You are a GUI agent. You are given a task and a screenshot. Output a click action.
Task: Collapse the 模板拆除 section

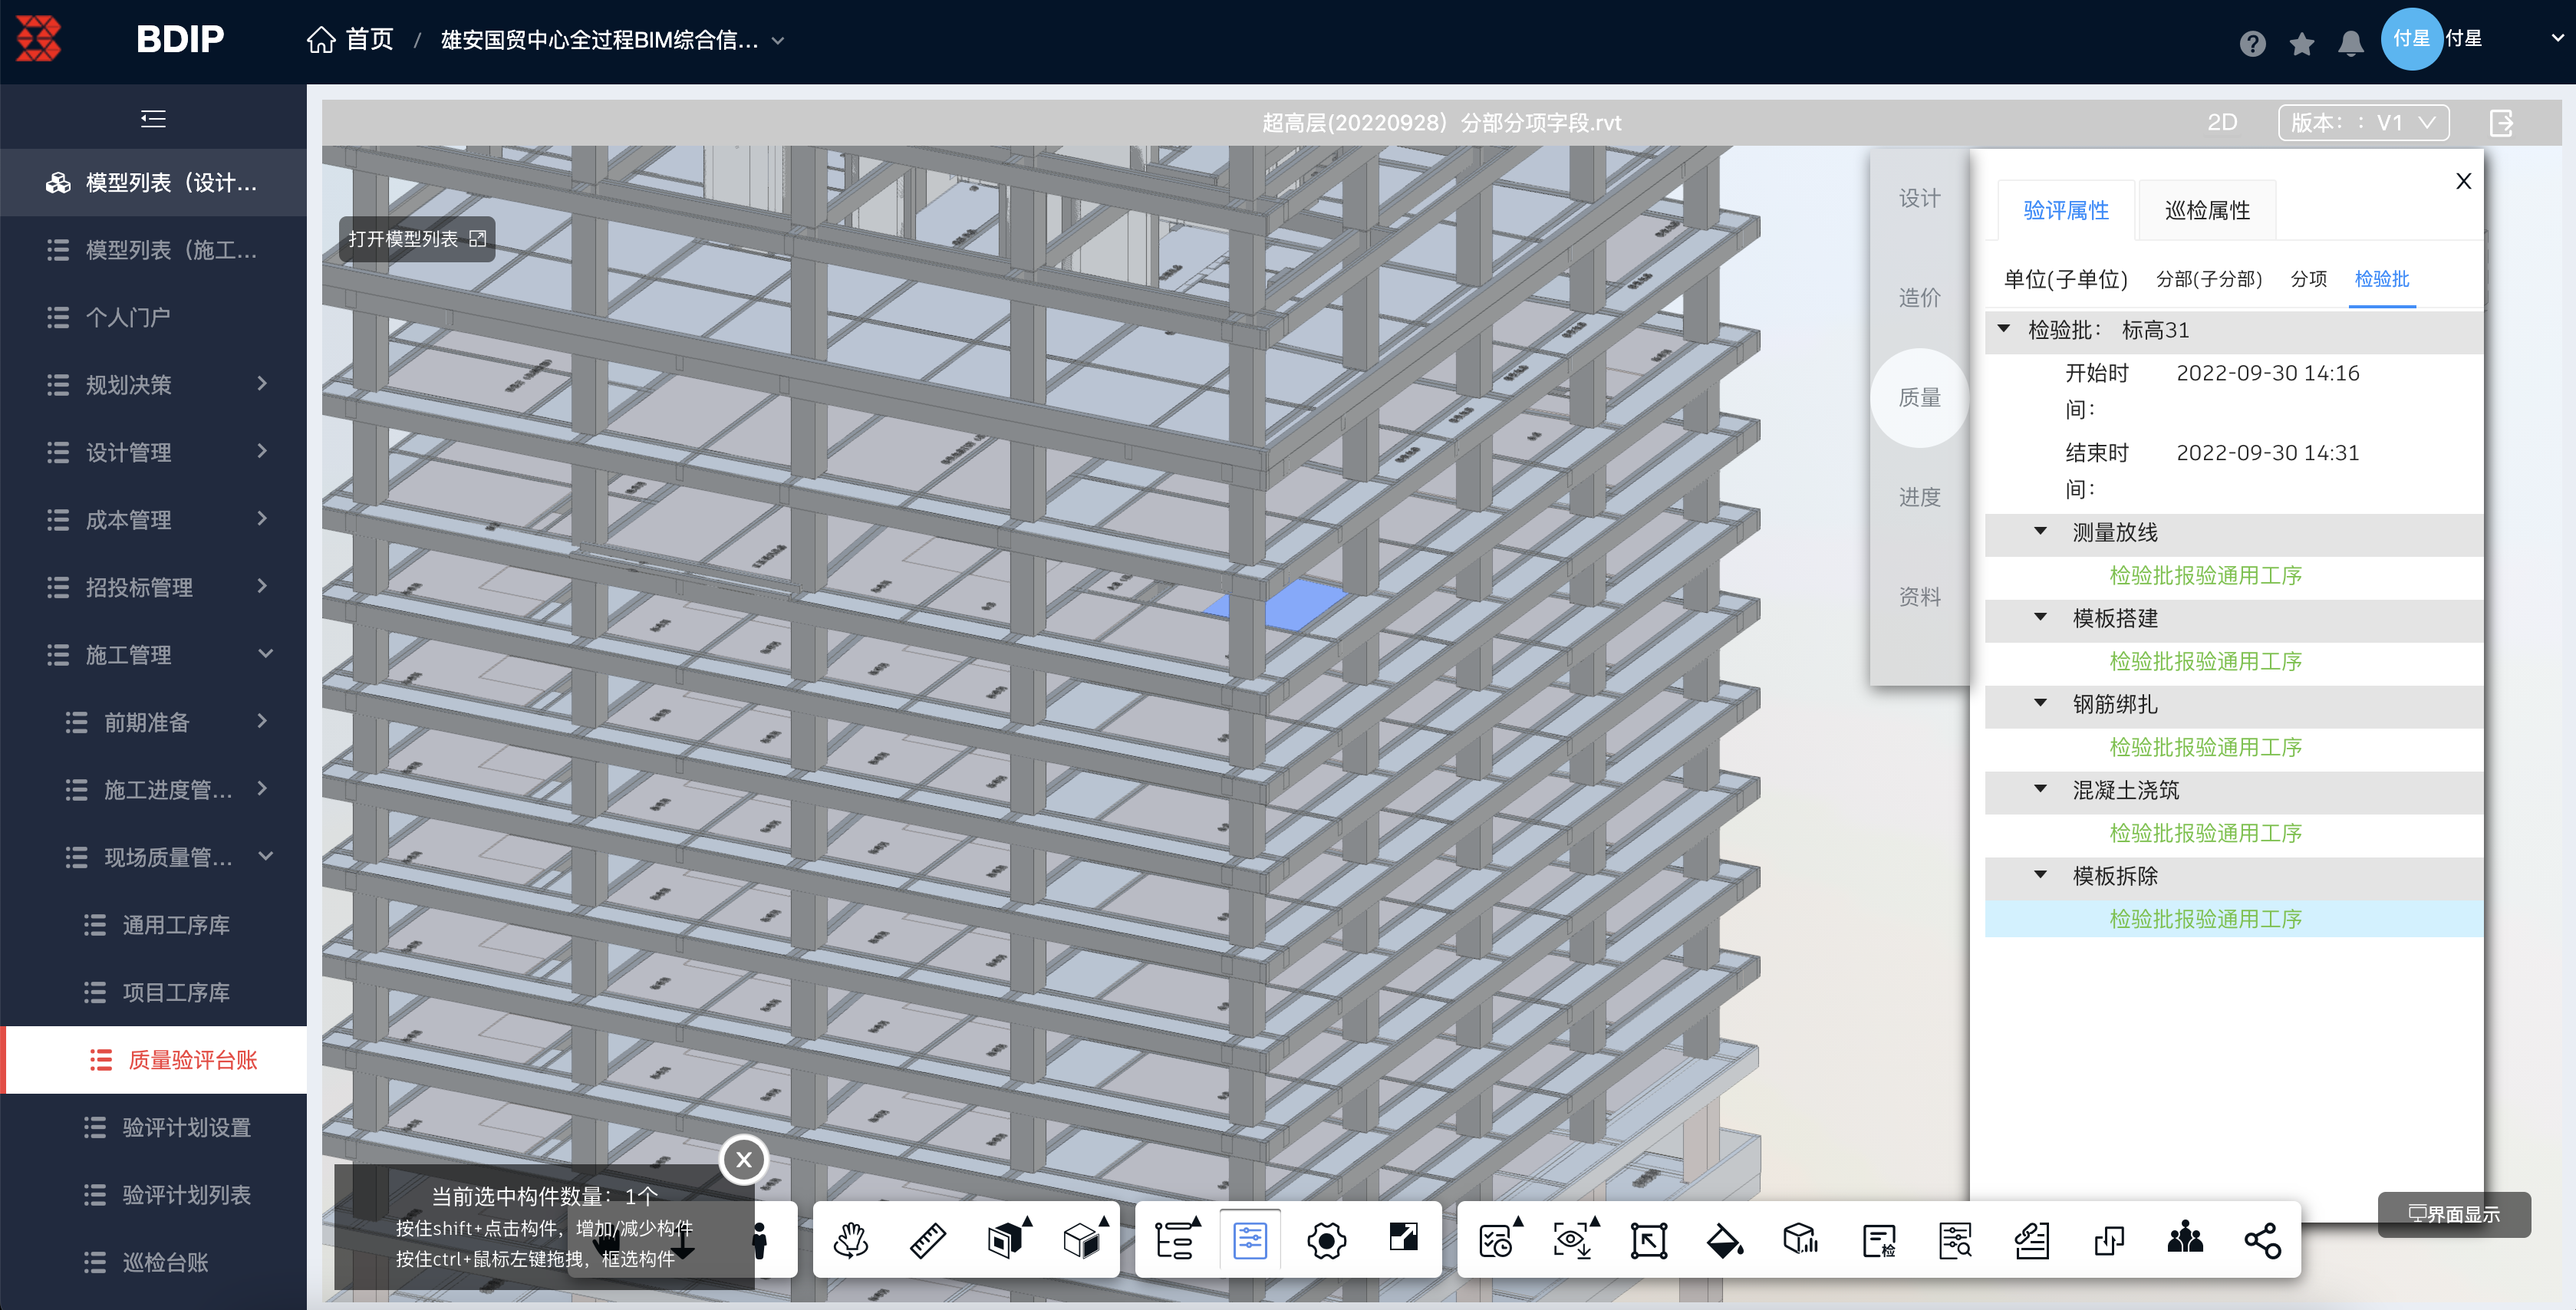[2040, 875]
